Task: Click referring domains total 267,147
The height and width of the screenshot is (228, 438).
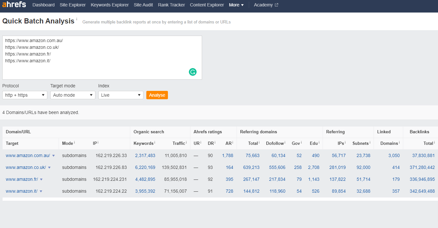Action: pyautogui.click(x=251, y=179)
